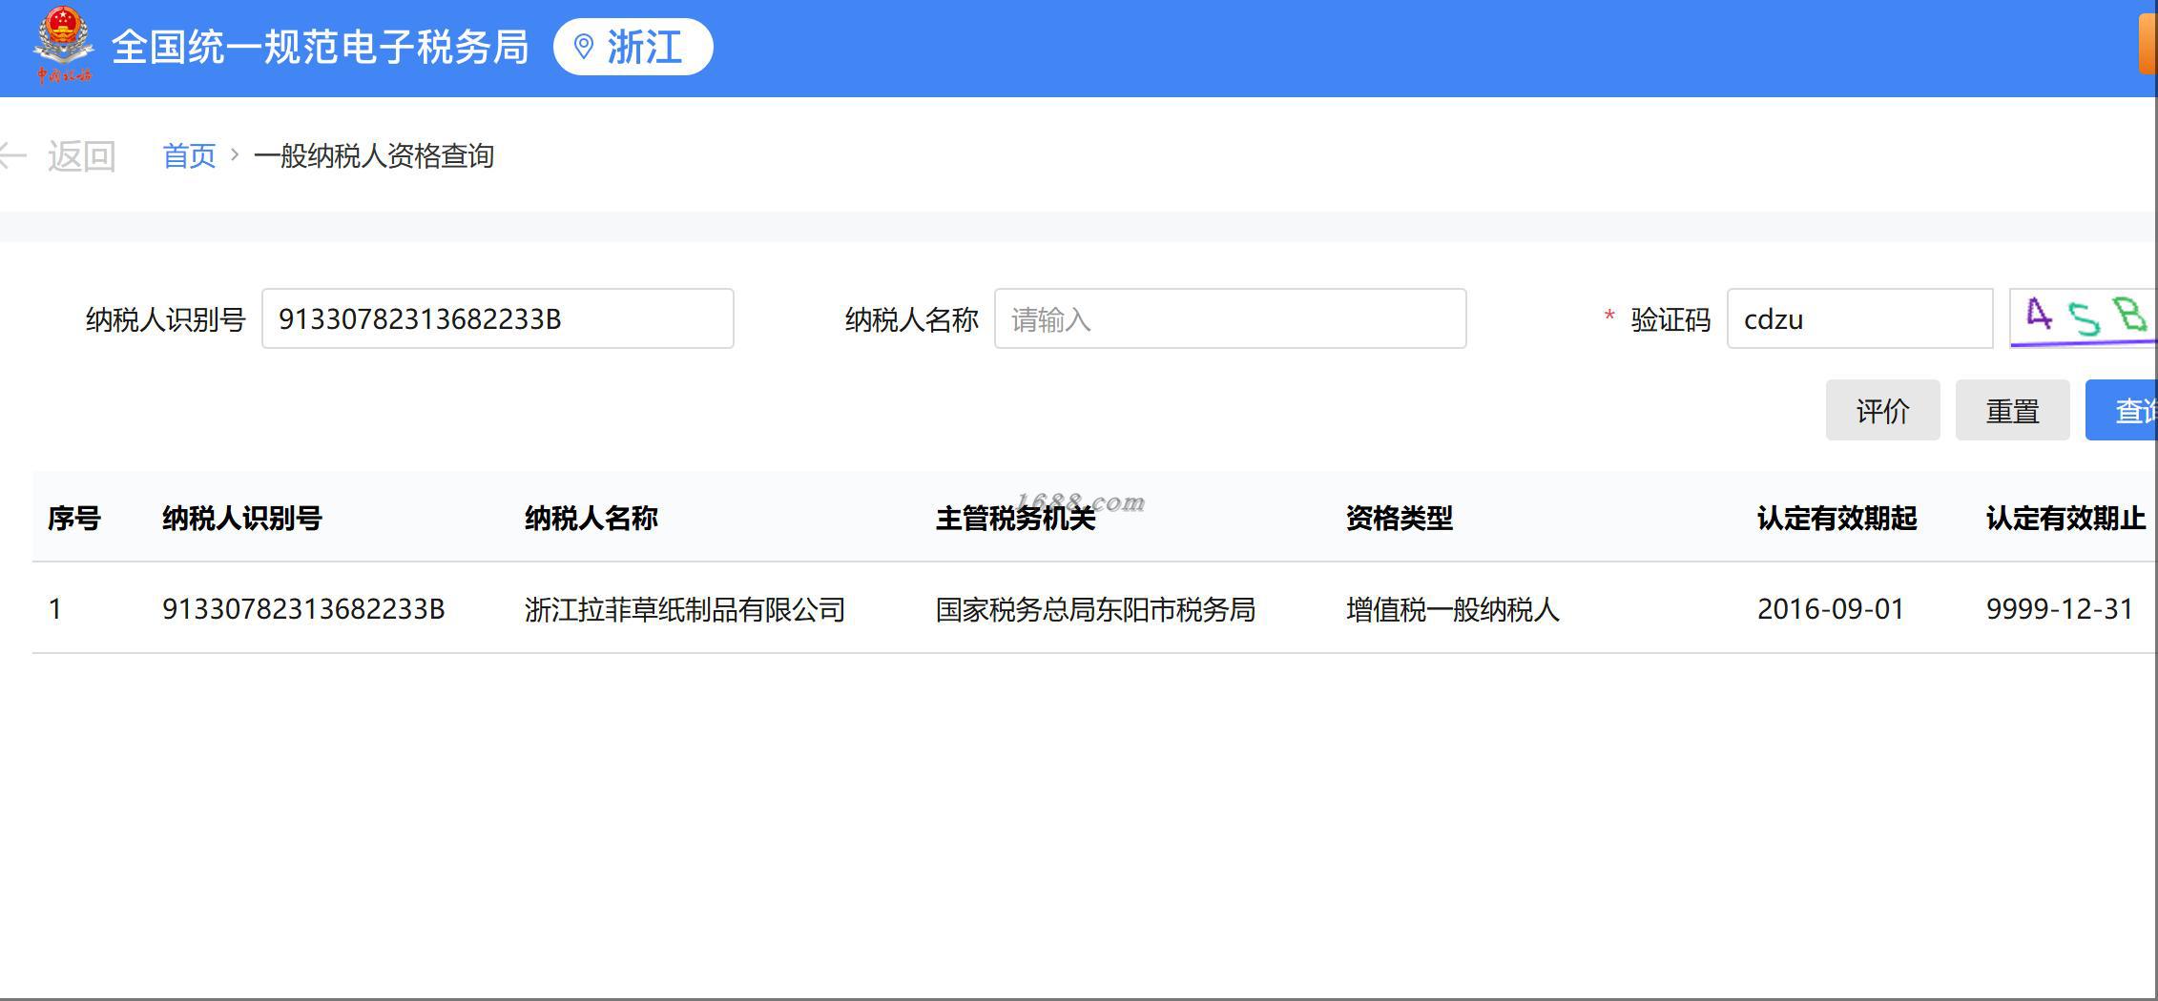The image size is (2158, 1001).
Task: Go back using the 返回 link
Action: [82, 155]
